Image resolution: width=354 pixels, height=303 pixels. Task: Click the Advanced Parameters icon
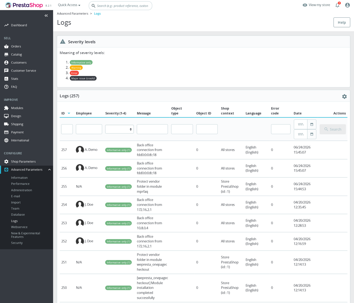point(6,169)
